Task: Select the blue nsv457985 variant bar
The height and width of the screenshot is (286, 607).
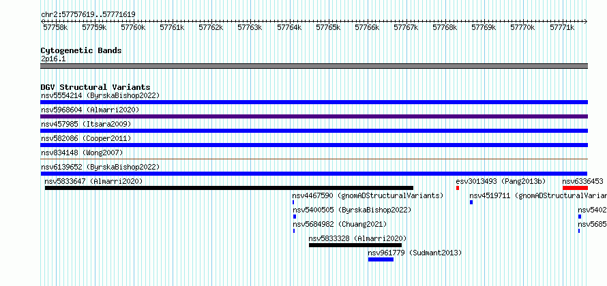Action: [x=314, y=131]
